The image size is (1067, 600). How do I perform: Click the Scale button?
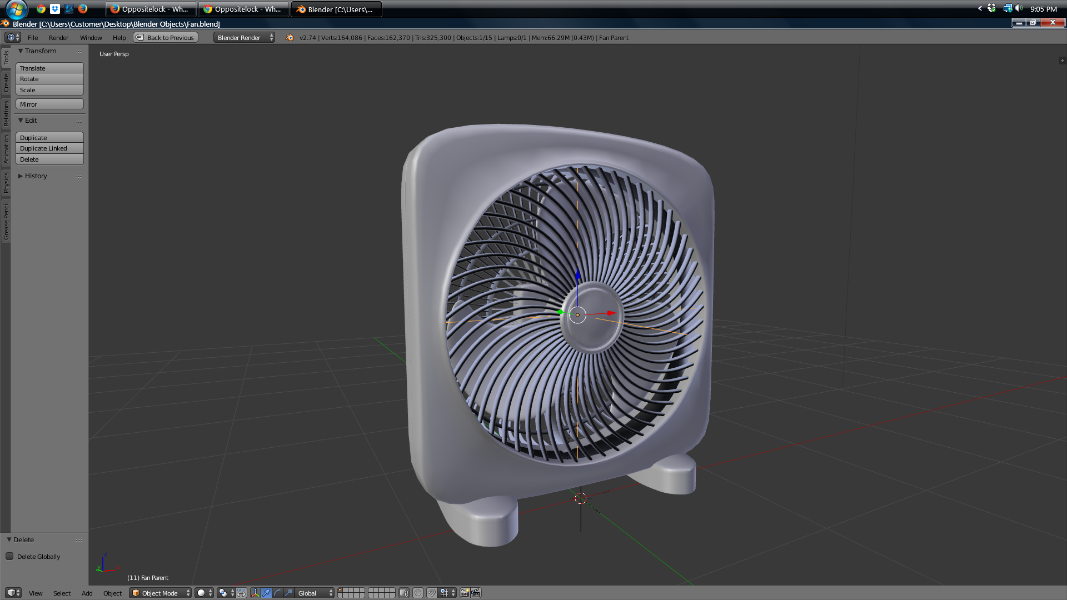49,90
